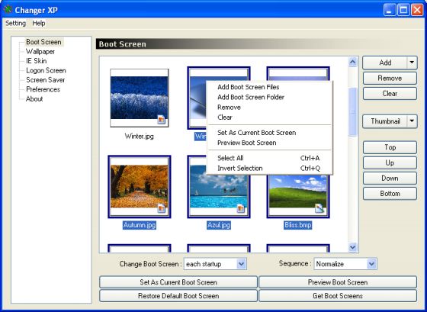Open Logon Screen section in the sidebar
Viewport: 427px width, 312px height.
pyautogui.click(x=46, y=71)
